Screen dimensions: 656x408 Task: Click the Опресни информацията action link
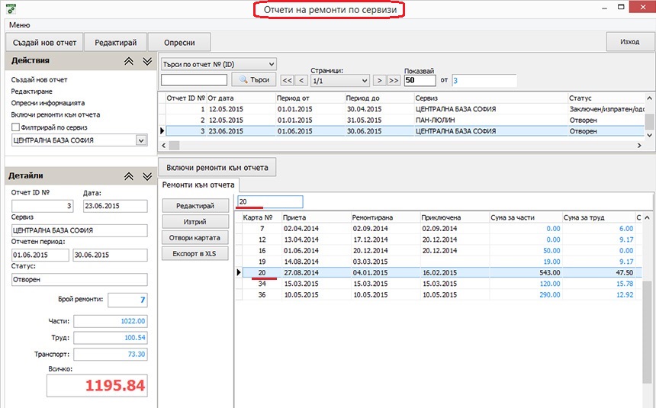[48, 103]
